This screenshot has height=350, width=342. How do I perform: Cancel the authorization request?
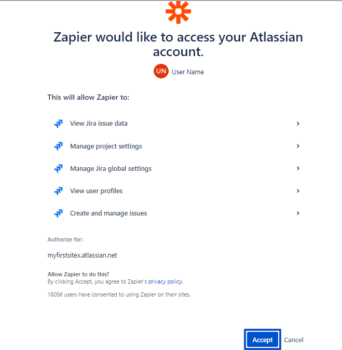coord(293,340)
